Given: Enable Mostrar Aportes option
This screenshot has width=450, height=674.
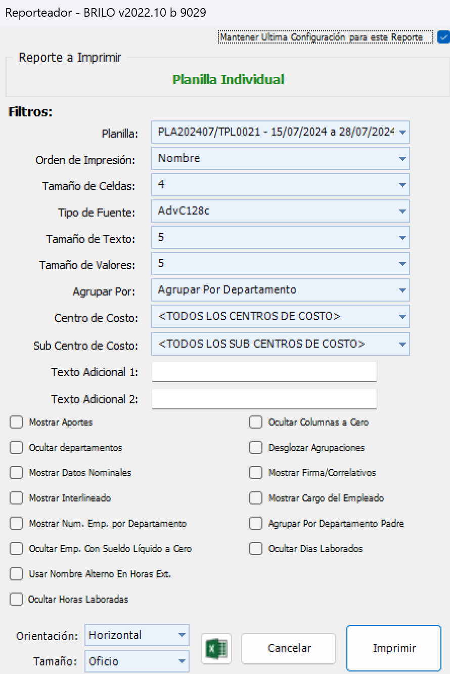Looking at the screenshot, I should pyautogui.click(x=16, y=422).
